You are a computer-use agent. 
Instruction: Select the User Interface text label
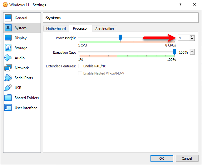[x=26, y=108]
